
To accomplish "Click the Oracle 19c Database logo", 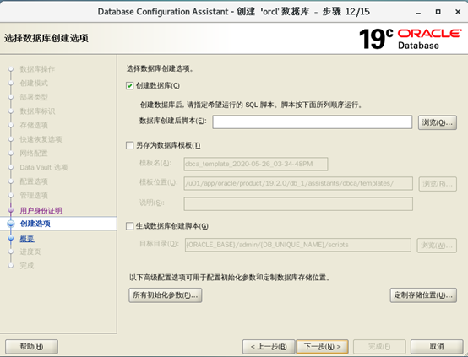I will click(x=411, y=39).
